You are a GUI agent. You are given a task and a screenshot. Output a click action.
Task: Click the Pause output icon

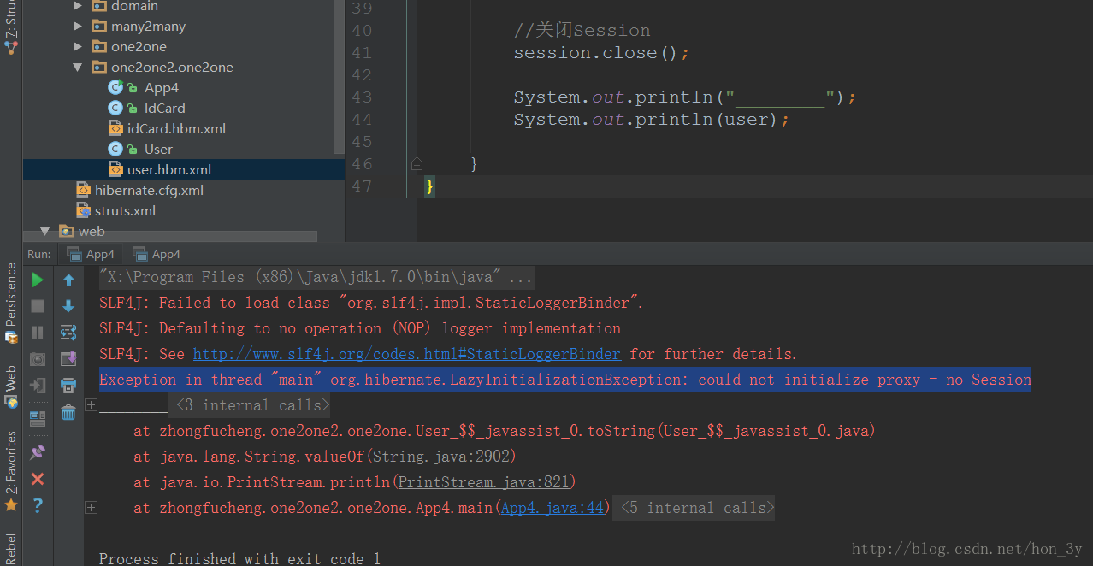click(x=38, y=333)
